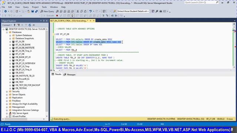The width and height of the screenshot is (237, 133).
Task: Click the Find in Files folder icon
Action: pos(115,11)
